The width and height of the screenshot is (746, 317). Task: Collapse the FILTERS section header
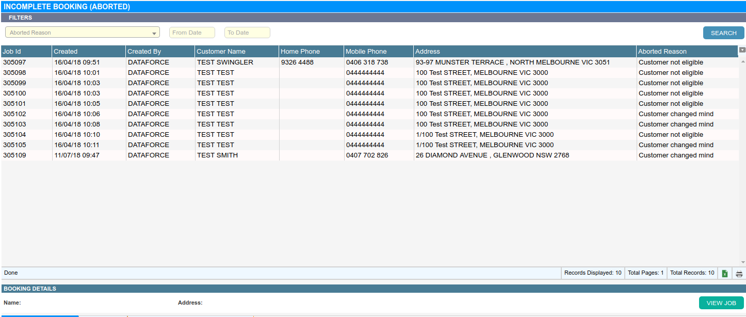coord(21,18)
